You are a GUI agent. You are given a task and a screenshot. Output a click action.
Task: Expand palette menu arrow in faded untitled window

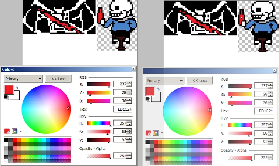coord(162,133)
